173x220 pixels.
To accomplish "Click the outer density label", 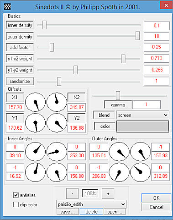I will pyautogui.click(x=20, y=37).
